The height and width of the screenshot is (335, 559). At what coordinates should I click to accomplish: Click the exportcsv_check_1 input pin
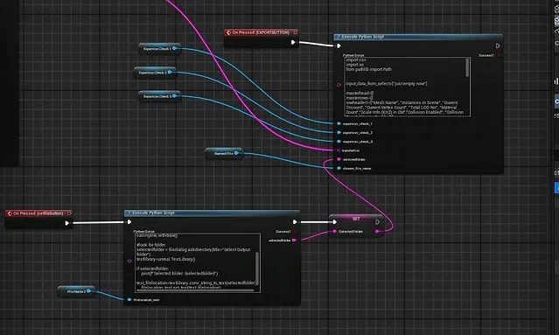tap(339, 123)
